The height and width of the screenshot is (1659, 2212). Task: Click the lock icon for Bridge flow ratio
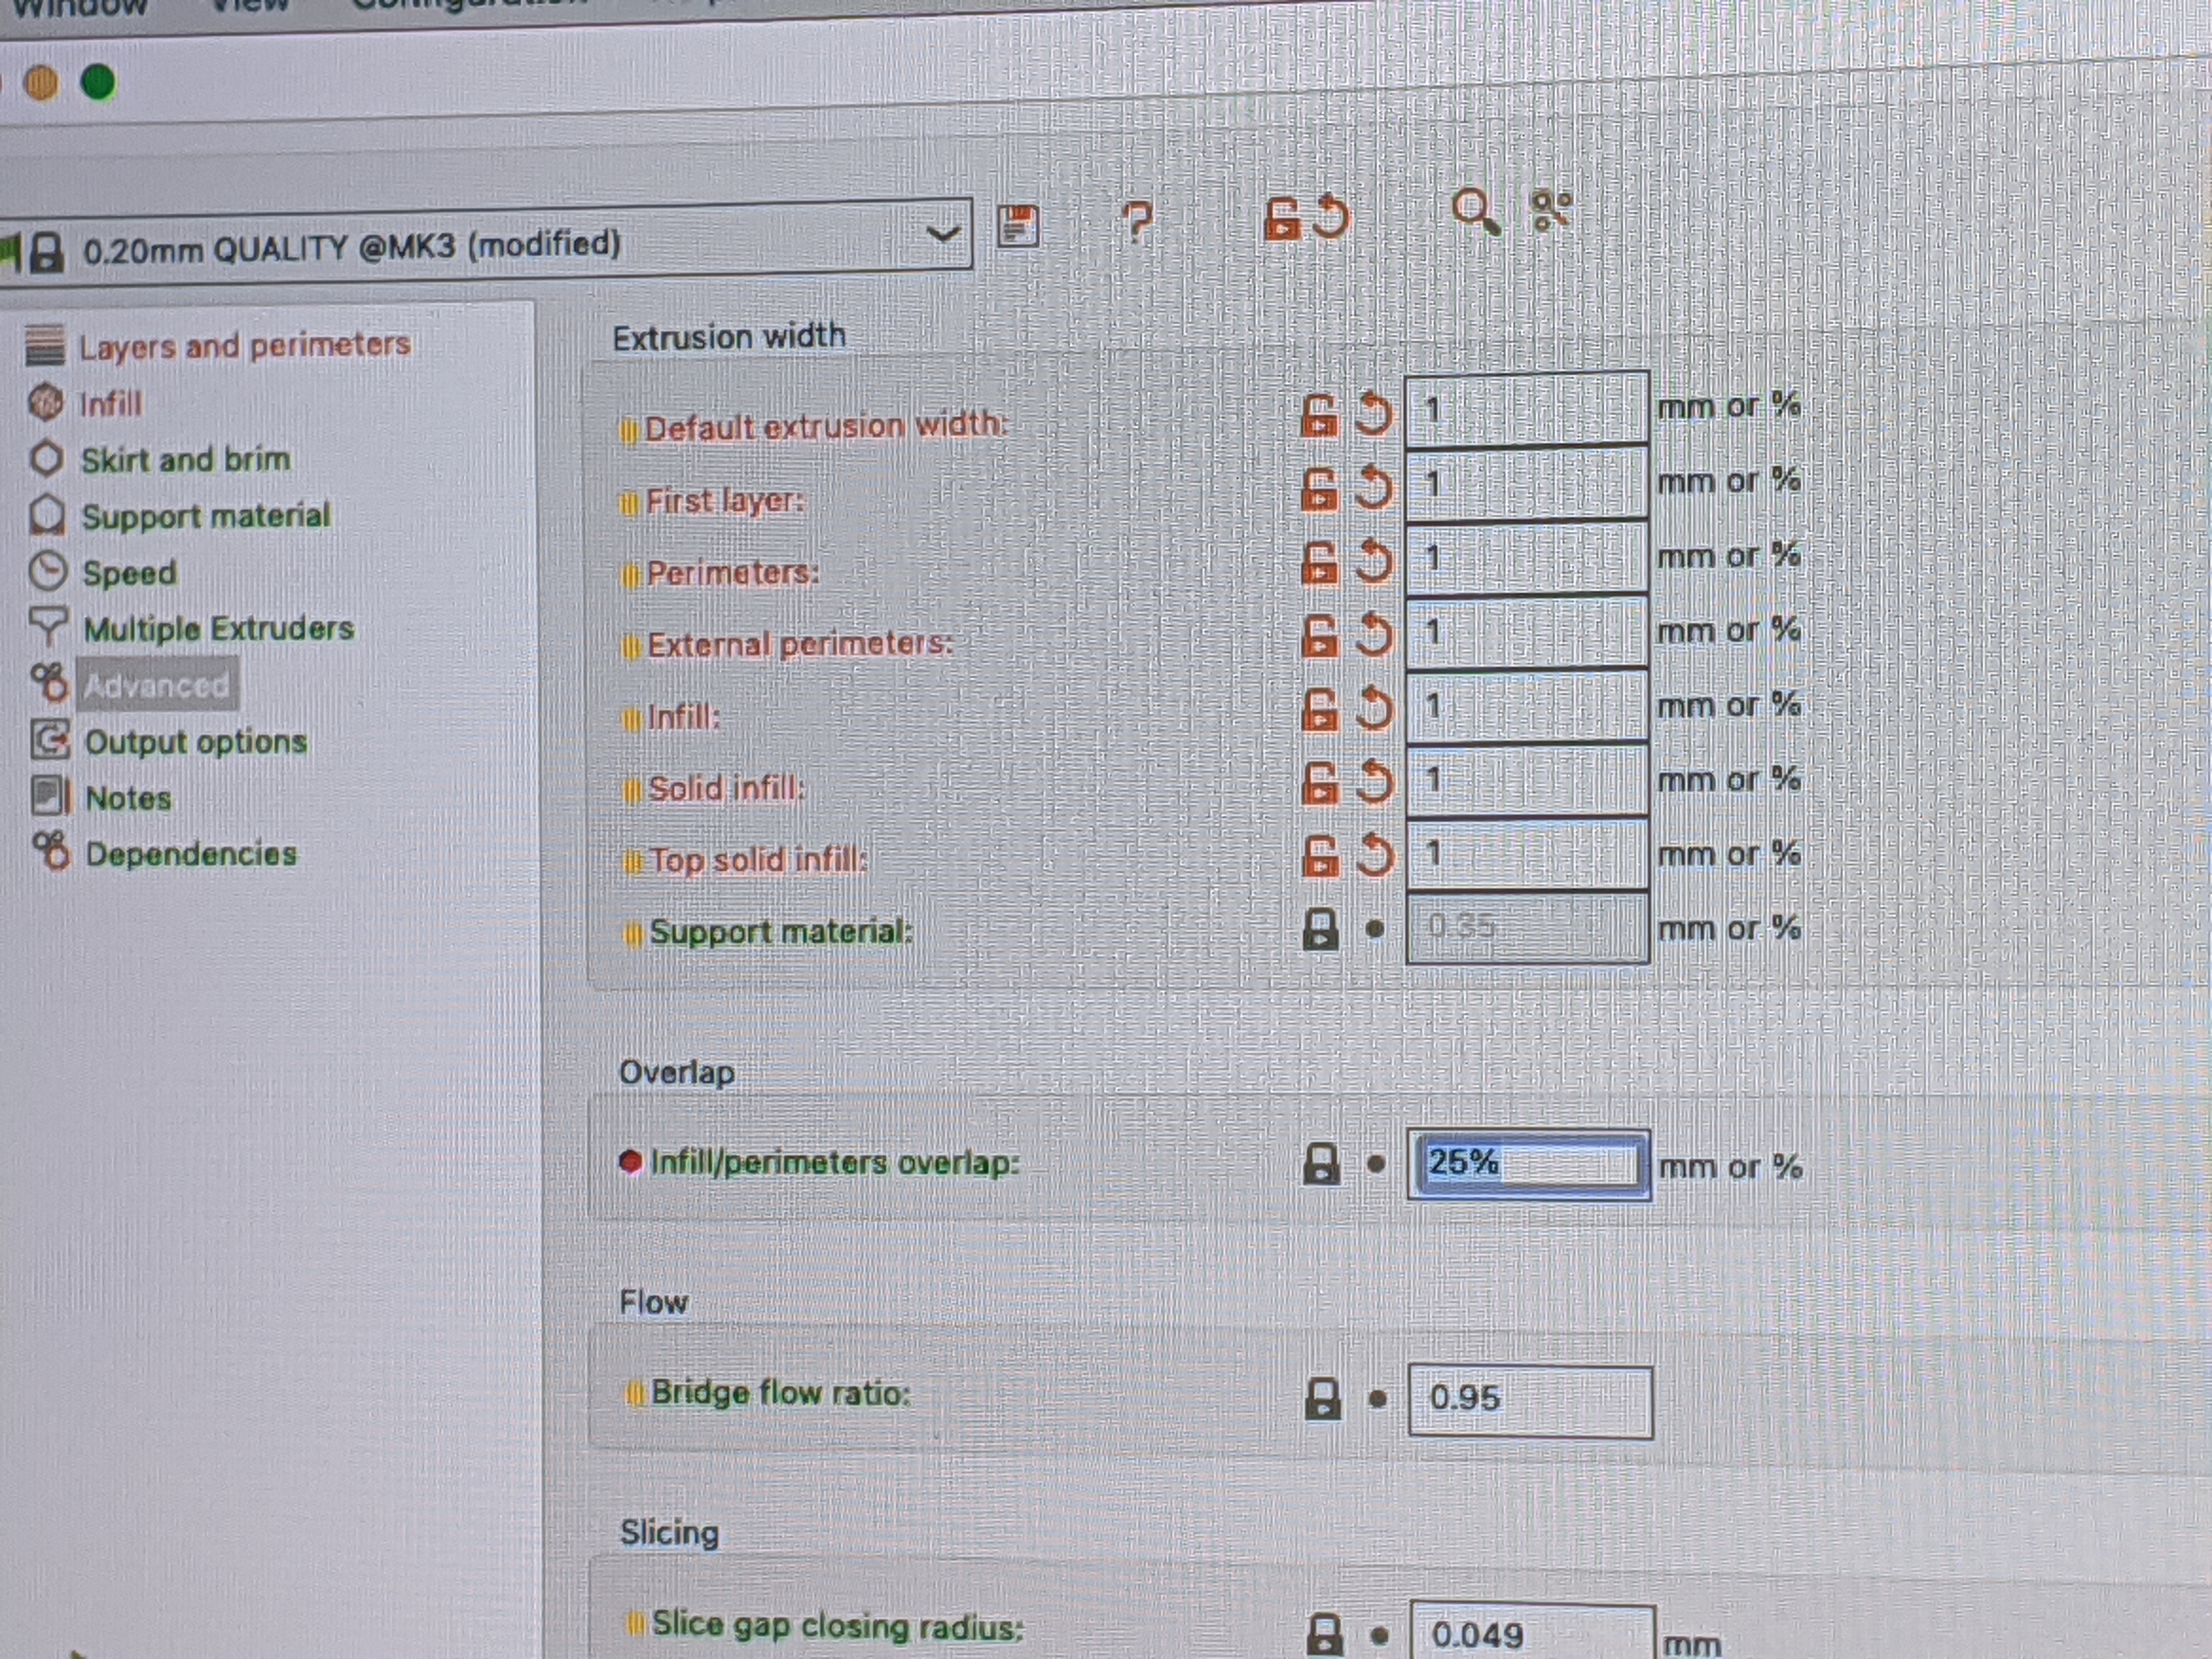[1323, 1398]
